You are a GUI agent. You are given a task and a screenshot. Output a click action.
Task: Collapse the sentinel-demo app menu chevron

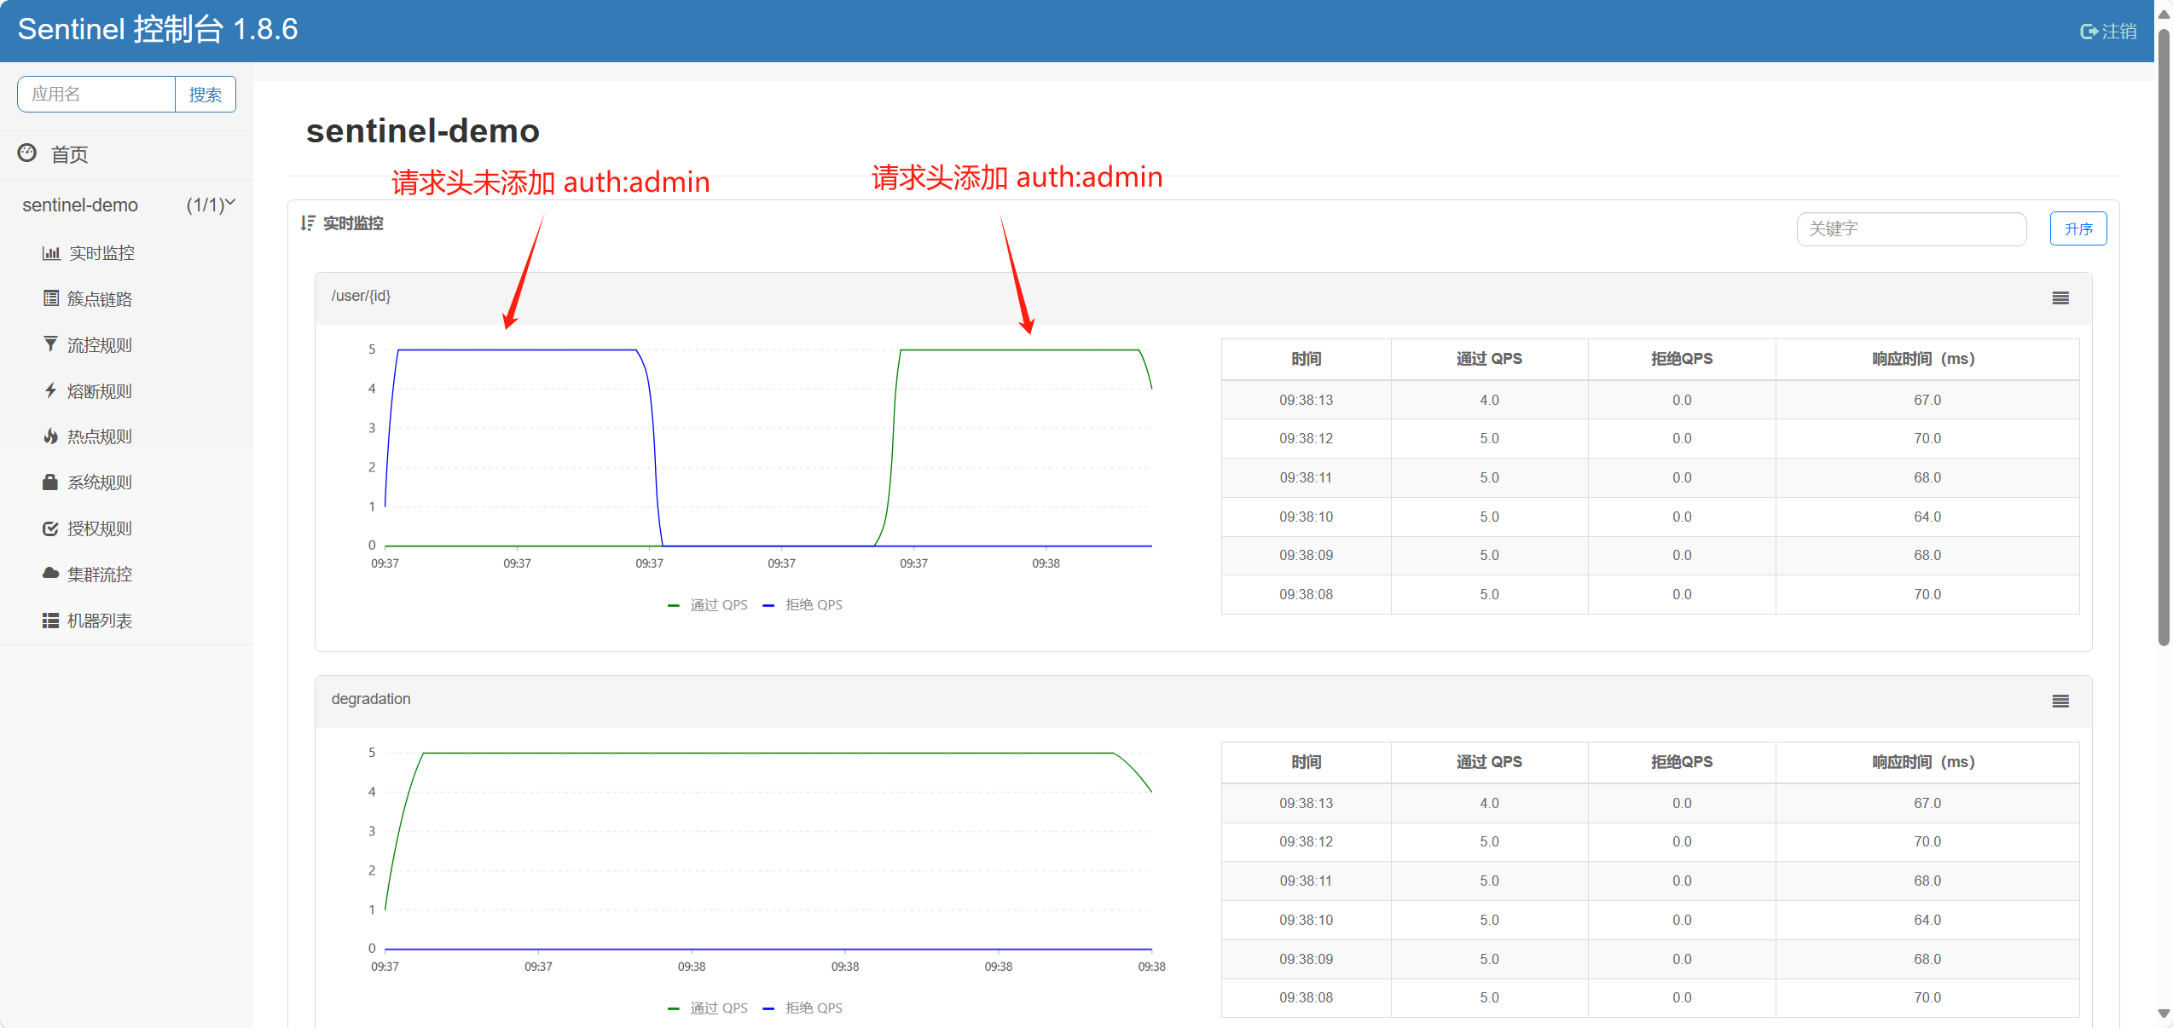230,203
